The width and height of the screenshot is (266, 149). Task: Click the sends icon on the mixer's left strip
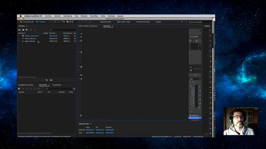[x=81, y=52]
